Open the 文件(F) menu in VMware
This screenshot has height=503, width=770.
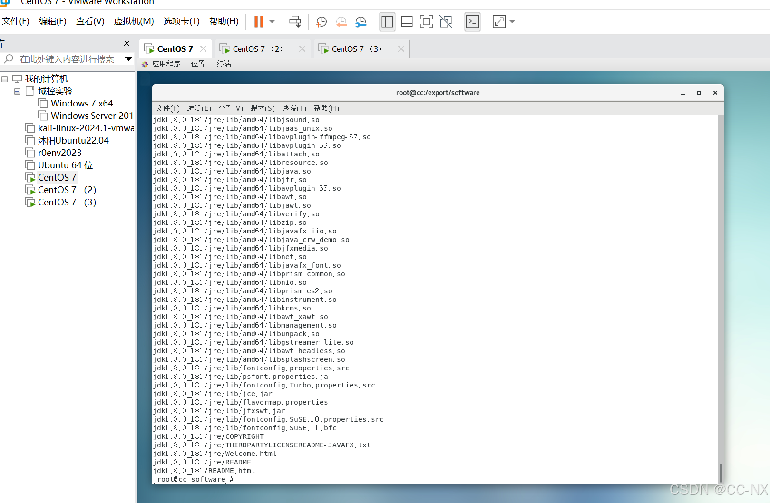click(16, 21)
